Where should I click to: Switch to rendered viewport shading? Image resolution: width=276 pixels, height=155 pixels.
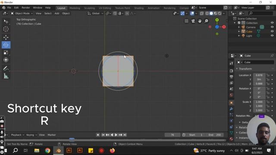tap(220, 13)
